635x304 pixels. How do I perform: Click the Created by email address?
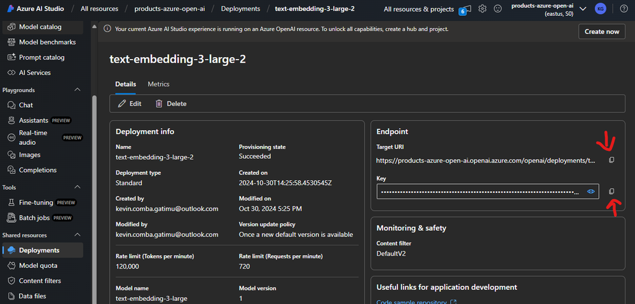[x=167, y=209]
